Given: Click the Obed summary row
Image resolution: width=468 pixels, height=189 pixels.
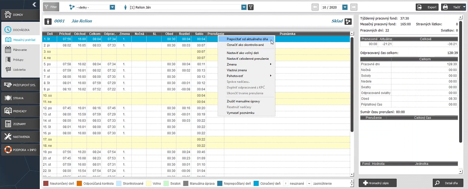Looking at the screenshot, I should (x=409, y=99).
